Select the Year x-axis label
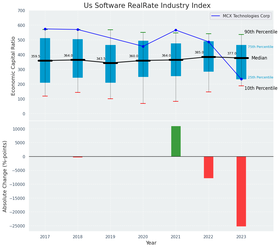Viewport: 280px width, 248px height. pyautogui.click(x=151, y=243)
